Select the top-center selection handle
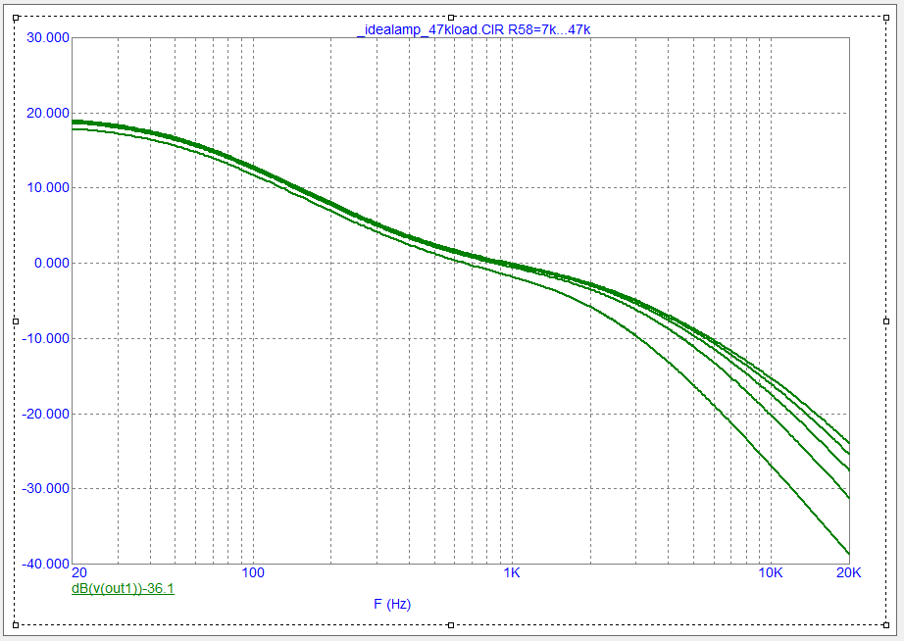Screen dimensions: 904x641 (451, 18)
